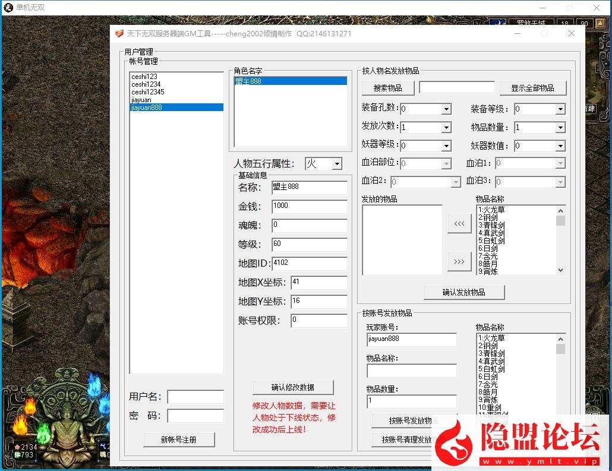Open the 装备等级 dropdown
The image size is (612, 471).
[560, 109]
